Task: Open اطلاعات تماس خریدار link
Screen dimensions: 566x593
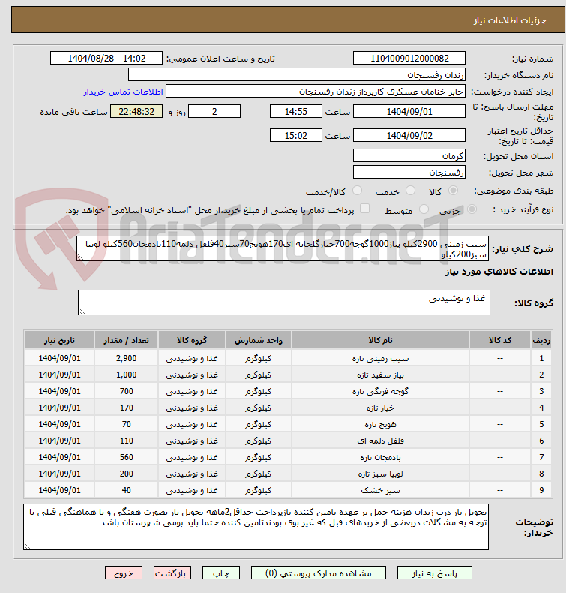Action: click(x=123, y=92)
